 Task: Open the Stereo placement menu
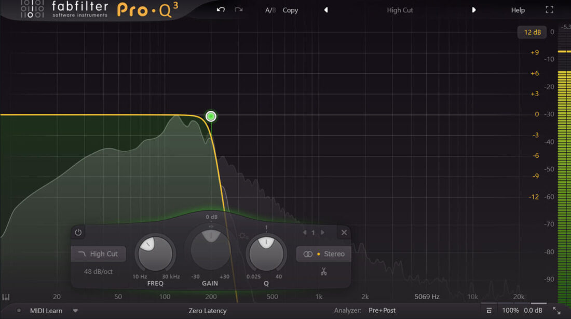[324, 254]
